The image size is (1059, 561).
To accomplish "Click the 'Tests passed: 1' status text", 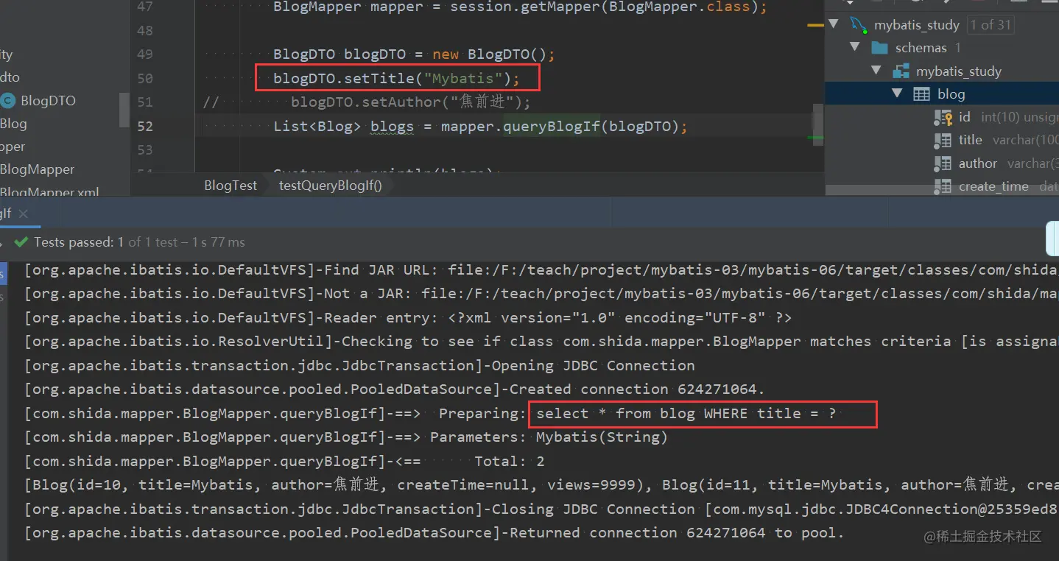I will click(78, 241).
